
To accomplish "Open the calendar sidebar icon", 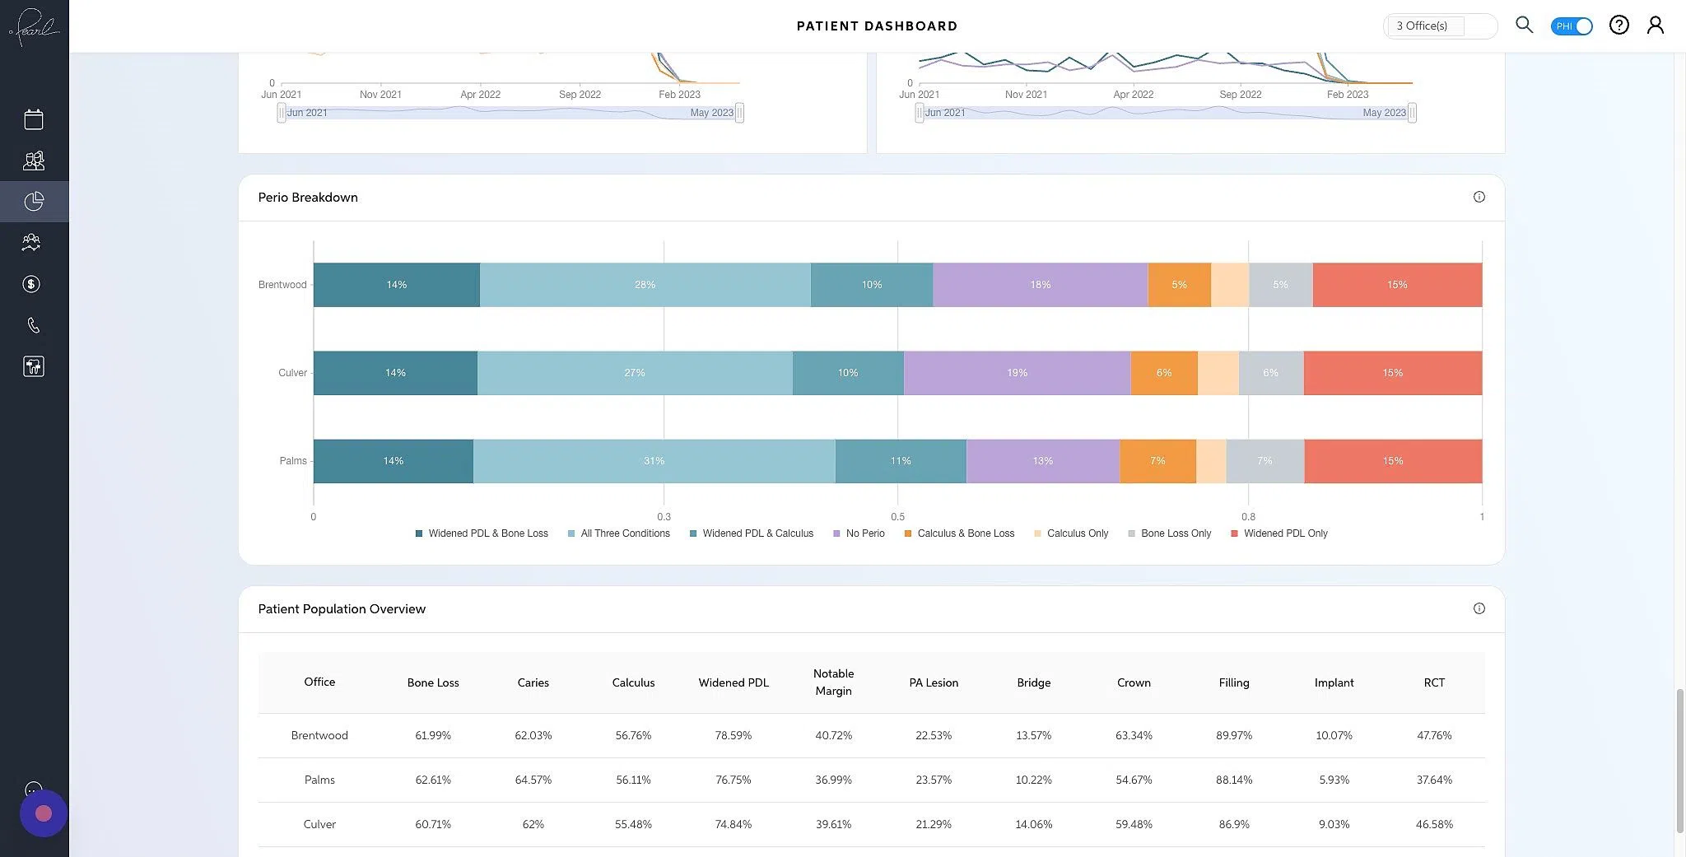I will (33, 119).
